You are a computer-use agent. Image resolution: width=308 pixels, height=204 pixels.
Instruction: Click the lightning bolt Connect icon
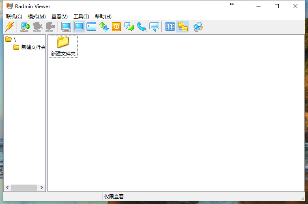coord(9,26)
